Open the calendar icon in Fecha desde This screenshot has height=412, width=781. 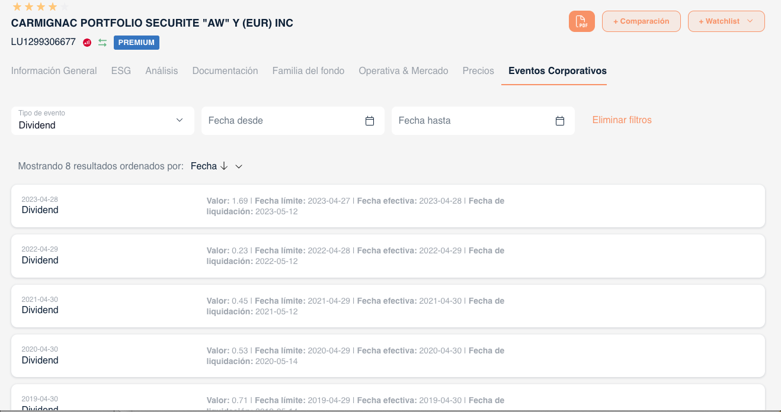tap(370, 121)
